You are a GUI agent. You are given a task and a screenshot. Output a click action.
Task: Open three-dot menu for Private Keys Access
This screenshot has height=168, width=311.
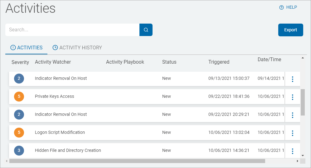pyautogui.click(x=292, y=97)
